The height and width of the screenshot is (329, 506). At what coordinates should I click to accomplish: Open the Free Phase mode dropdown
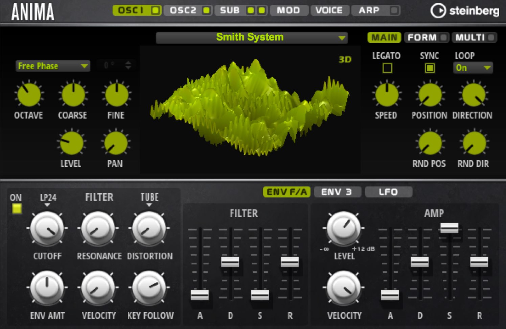(x=53, y=66)
